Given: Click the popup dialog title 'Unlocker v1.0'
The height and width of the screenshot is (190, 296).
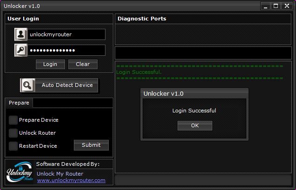Looking at the screenshot, I should coord(164,93).
